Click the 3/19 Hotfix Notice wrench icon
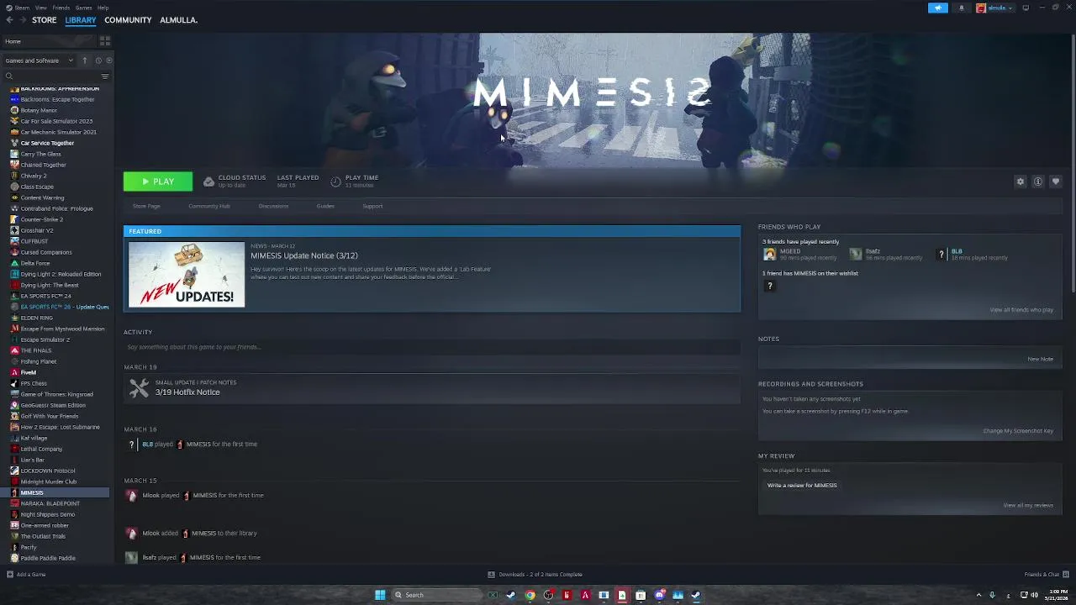This screenshot has width=1076, height=605. (x=139, y=387)
